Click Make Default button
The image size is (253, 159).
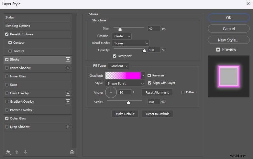125,114
